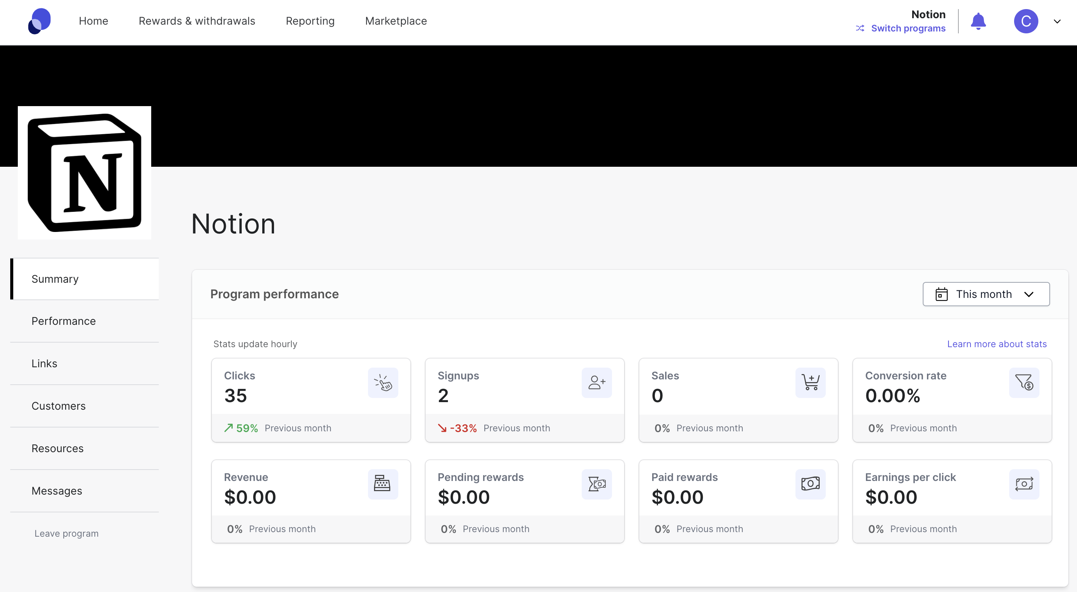The height and width of the screenshot is (592, 1077).
Task: Go to the Home tab
Action: (x=93, y=21)
